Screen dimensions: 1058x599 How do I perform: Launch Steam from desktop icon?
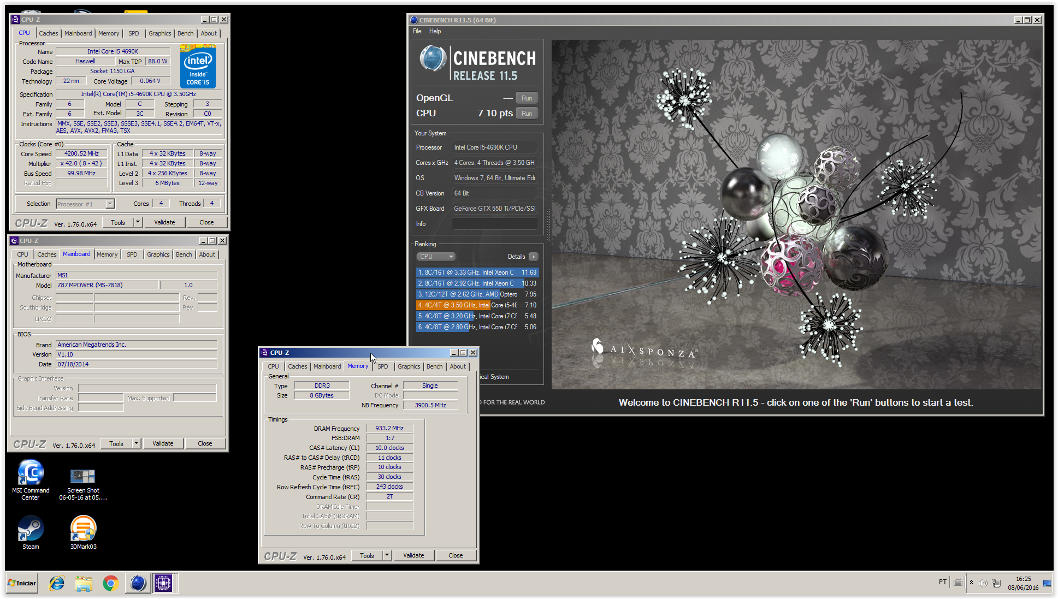click(31, 532)
